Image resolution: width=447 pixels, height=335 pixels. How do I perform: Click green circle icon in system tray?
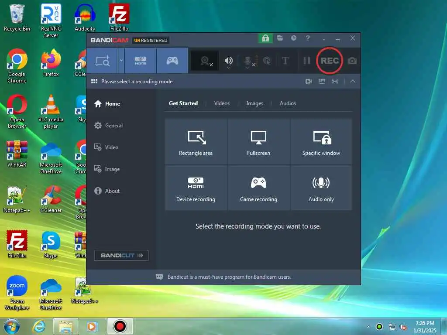tap(379, 327)
